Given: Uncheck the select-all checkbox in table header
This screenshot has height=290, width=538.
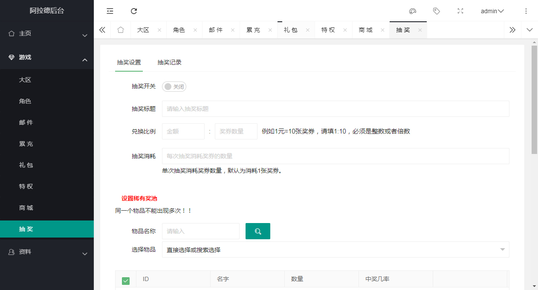Looking at the screenshot, I should click(x=126, y=281).
